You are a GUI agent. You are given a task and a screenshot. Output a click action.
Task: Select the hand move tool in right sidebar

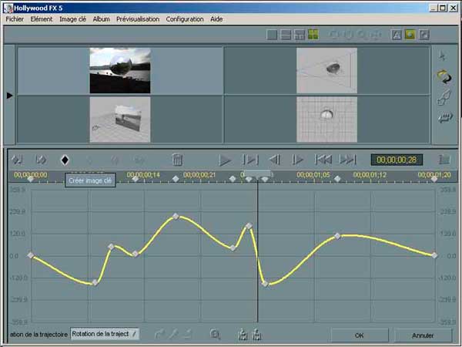click(x=445, y=118)
